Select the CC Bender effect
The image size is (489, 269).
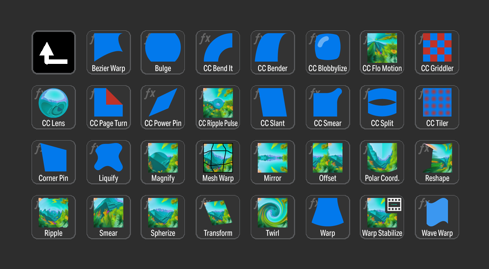coord(273,52)
